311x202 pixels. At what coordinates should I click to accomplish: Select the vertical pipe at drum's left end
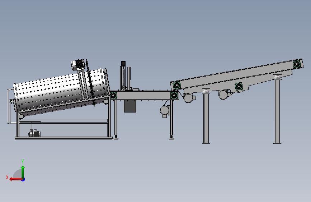[8, 106]
